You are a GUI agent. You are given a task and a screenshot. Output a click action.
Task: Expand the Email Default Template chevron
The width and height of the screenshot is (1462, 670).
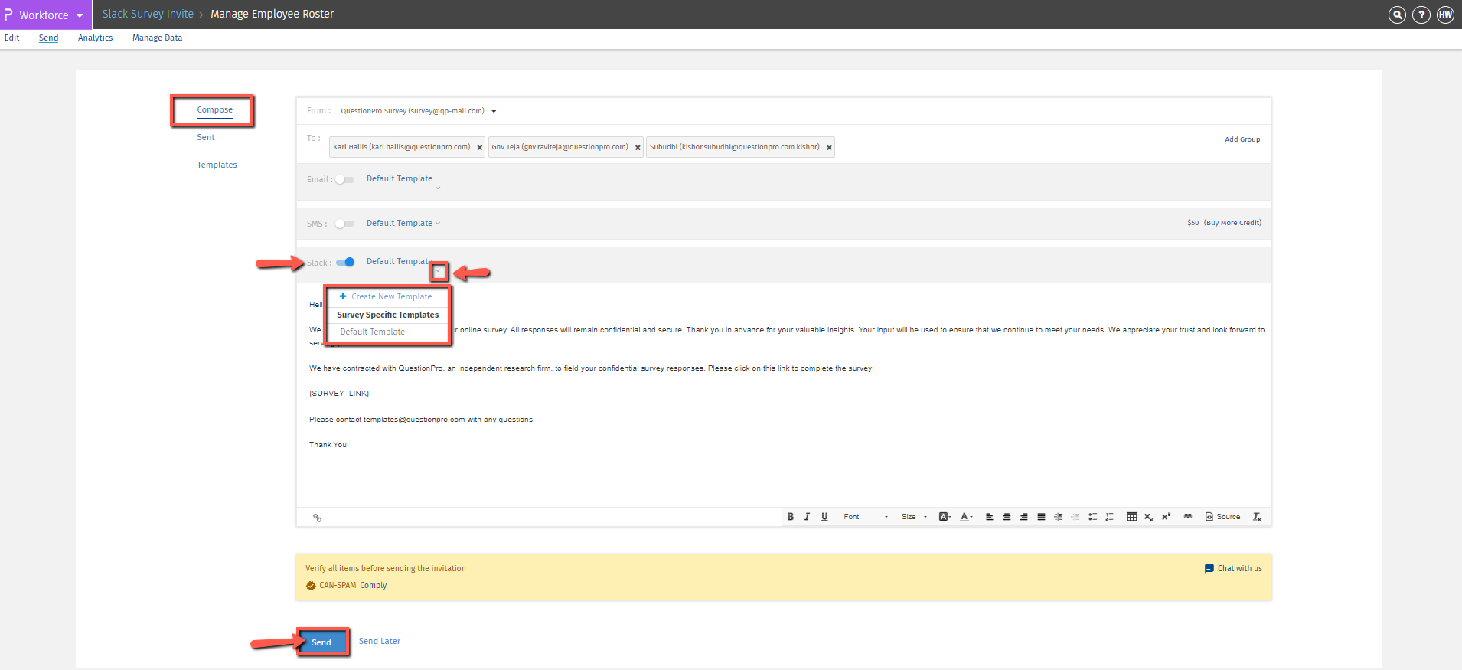(438, 188)
